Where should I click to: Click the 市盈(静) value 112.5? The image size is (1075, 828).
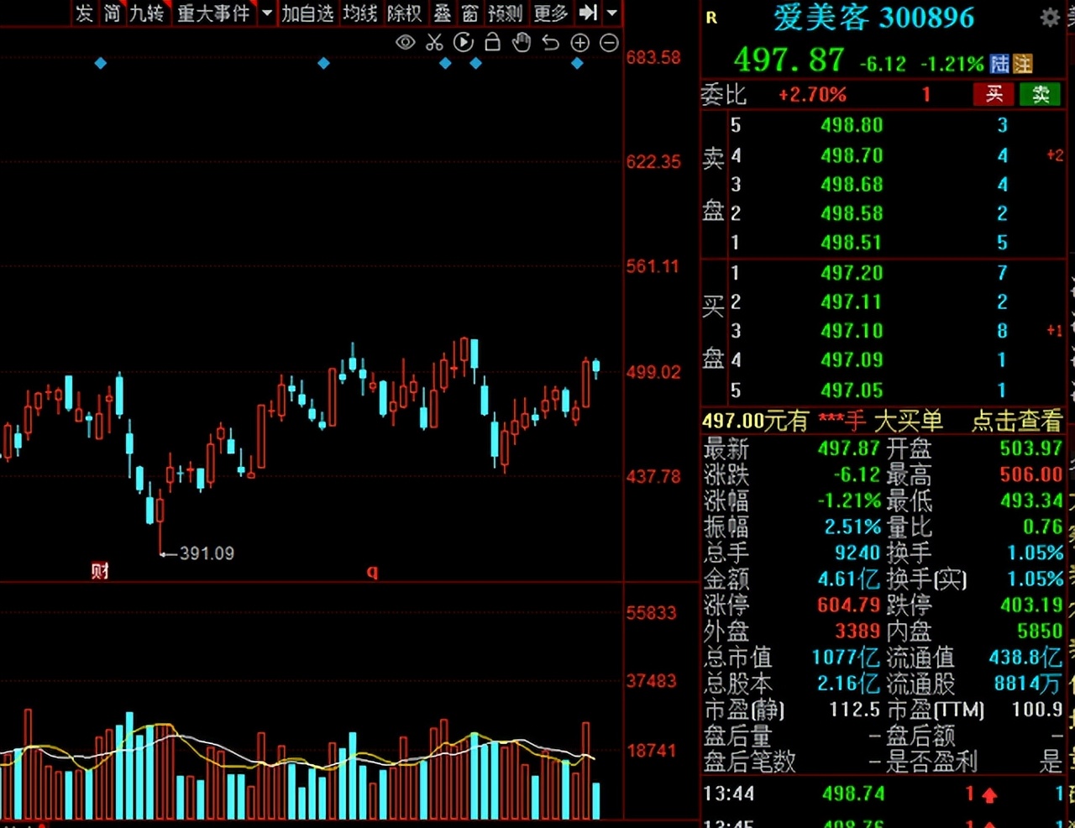pos(854,710)
